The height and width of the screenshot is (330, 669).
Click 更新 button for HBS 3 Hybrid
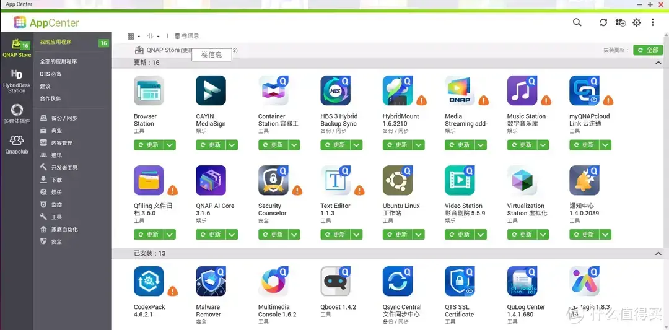click(335, 145)
